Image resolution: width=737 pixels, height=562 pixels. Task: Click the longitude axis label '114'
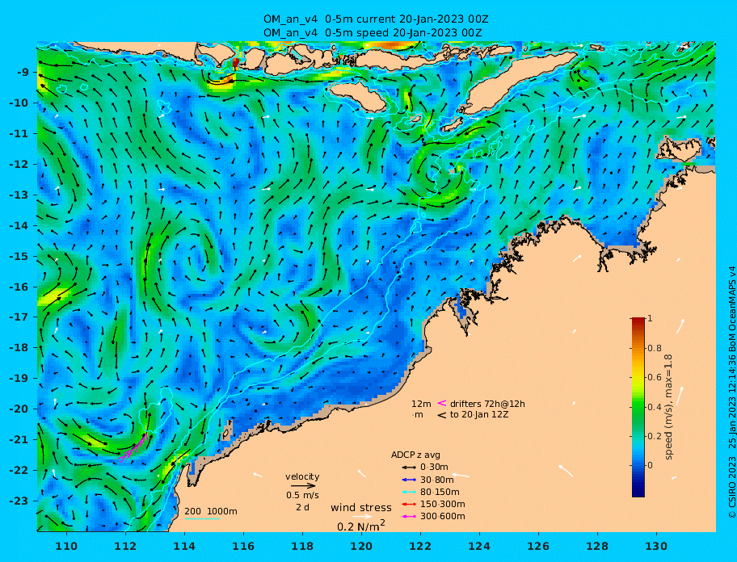point(185,546)
